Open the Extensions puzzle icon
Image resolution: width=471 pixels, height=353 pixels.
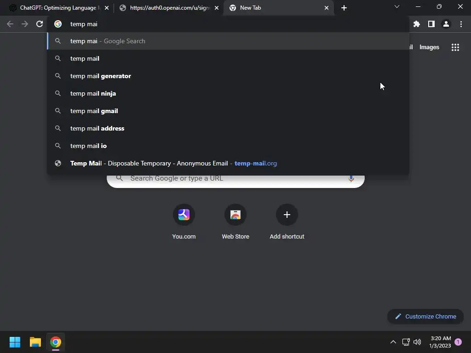[417, 24]
